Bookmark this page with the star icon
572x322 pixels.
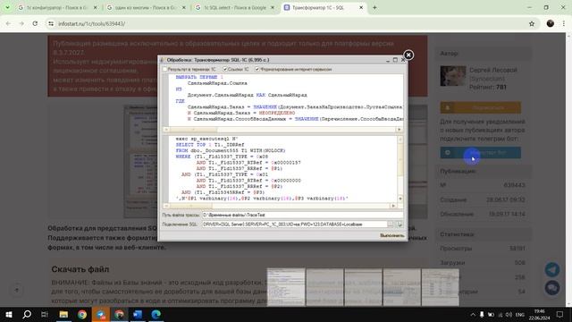point(532,24)
